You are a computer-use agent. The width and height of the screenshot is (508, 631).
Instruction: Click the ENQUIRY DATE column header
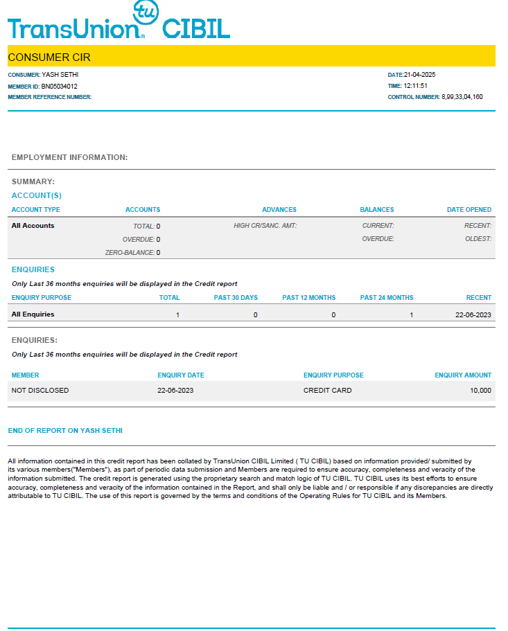pyautogui.click(x=181, y=375)
